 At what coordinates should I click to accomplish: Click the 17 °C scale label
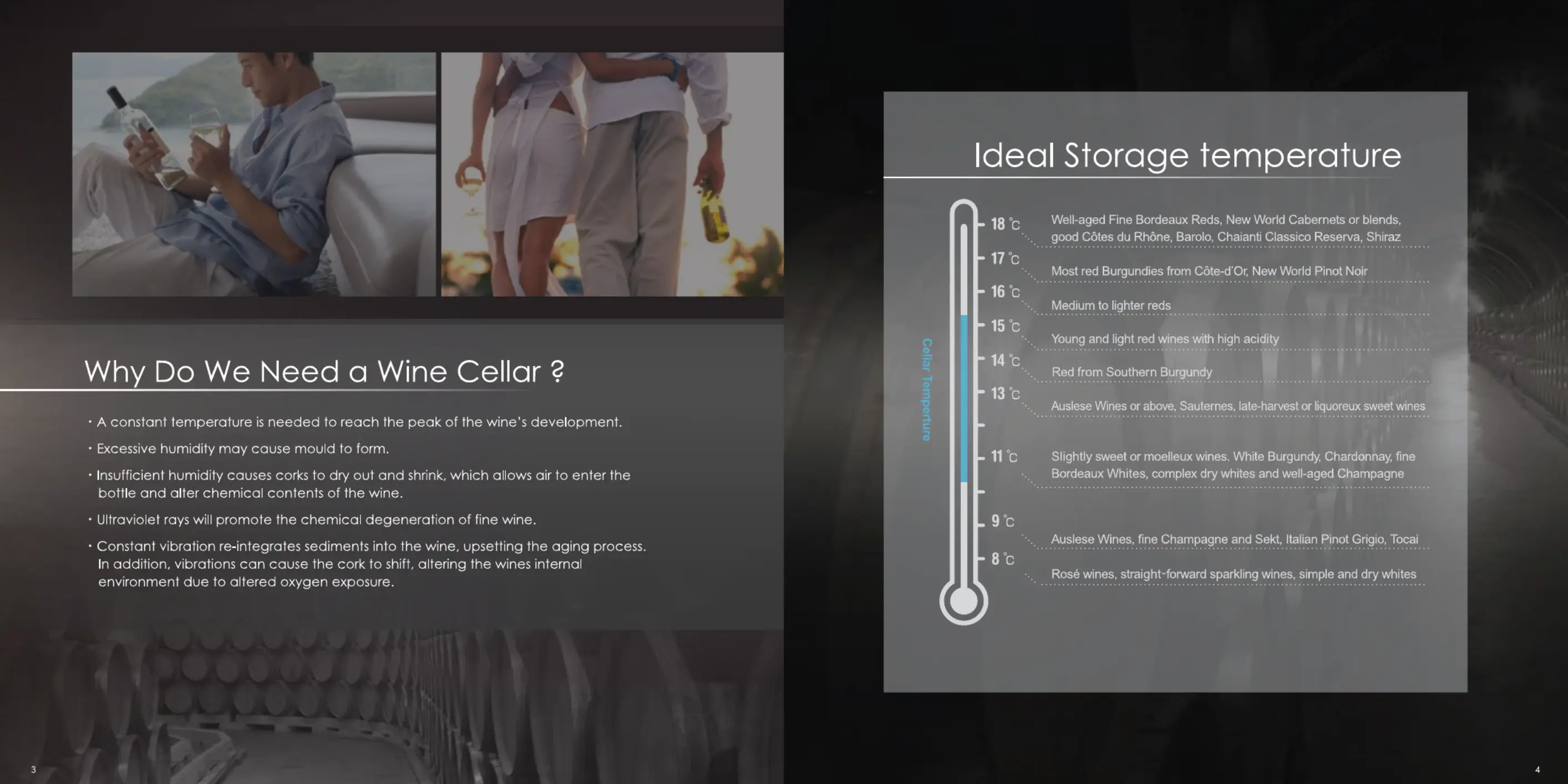point(1005,258)
